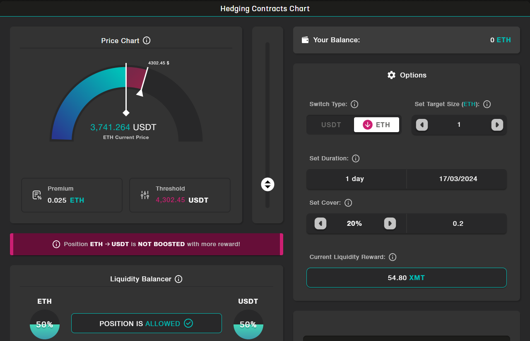Image resolution: width=530 pixels, height=341 pixels.
Task: Click the wallet icon beside Your Balance
Action: click(305, 40)
